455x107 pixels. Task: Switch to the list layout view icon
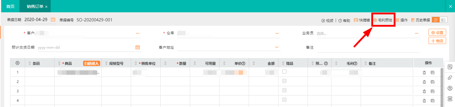click(436, 20)
